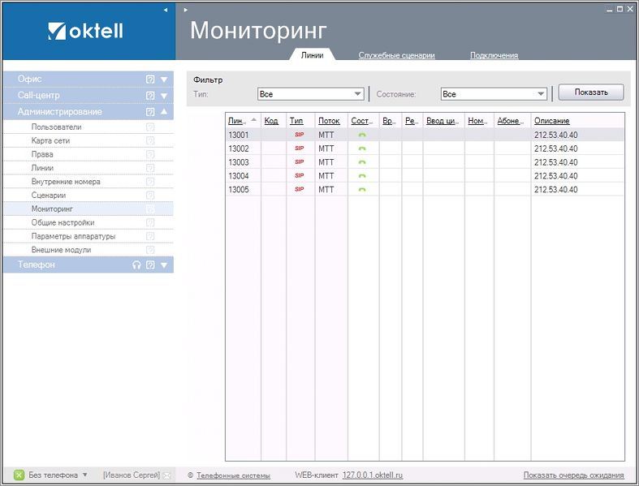Click Показать очередь ожидания link

coord(573,475)
